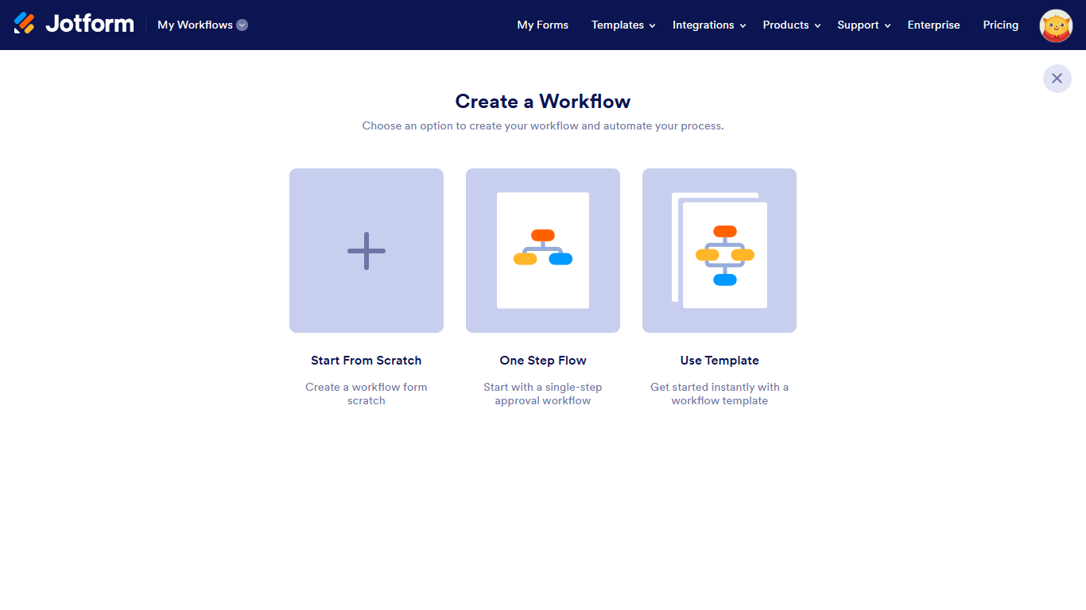Select the Use Template stacked diagram card
This screenshot has height=610, width=1086.
[719, 250]
